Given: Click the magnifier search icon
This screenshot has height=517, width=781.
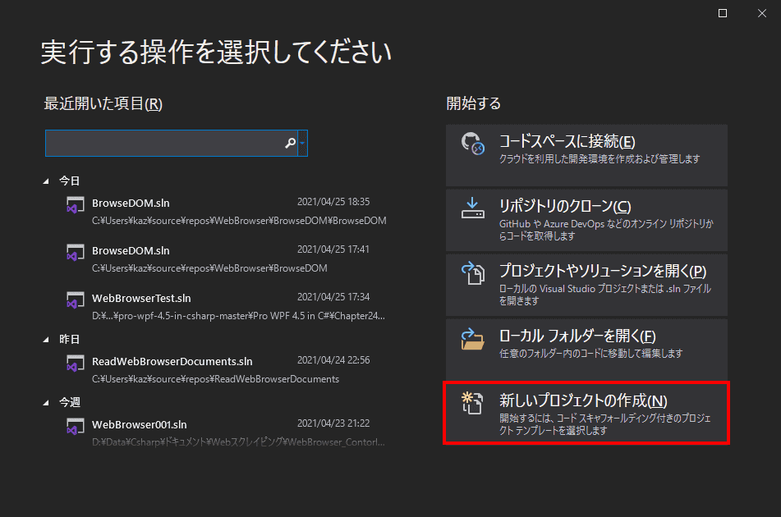Looking at the screenshot, I should pyautogui.click(x=290, y=144).
